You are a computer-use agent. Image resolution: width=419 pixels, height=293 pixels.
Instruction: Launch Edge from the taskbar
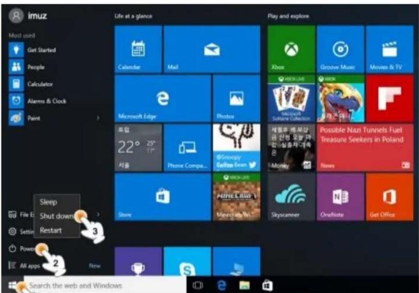point(222,286)
